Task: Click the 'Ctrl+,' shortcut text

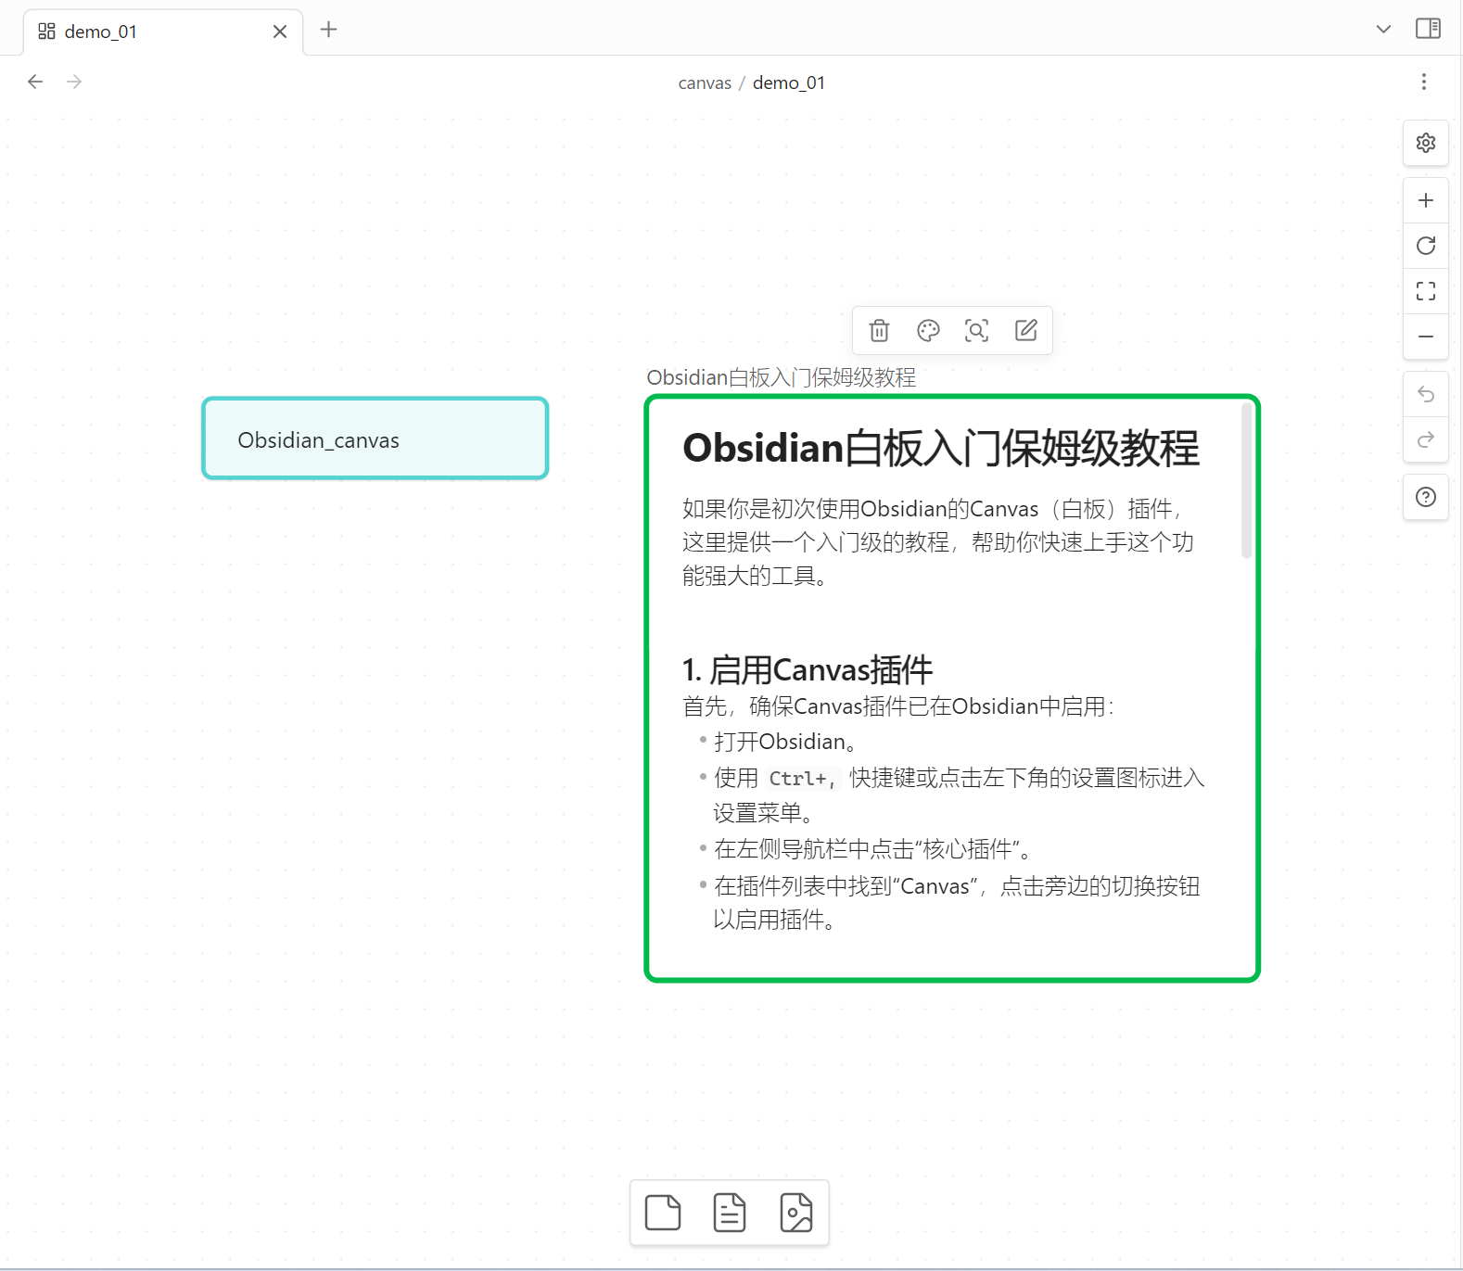Action: tap(803, 779)
